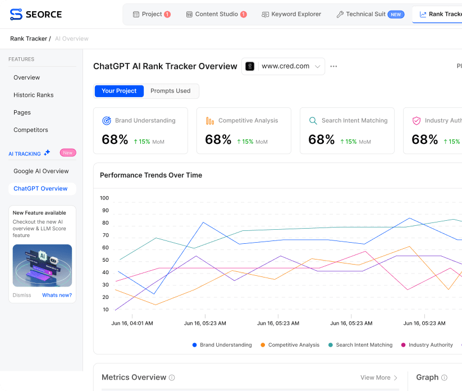The height and width of the screenshot is (391, 462).
Task: Dismiss the New Feature notification
Action: pos(21,295)
